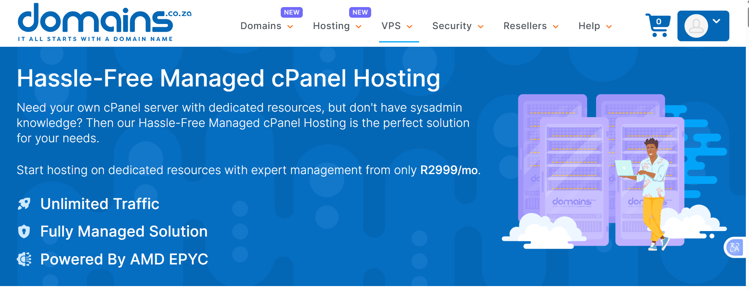The image size is (749, 290).
Task: Expand the Help dropdown arrow
Action: pos(609,27)
